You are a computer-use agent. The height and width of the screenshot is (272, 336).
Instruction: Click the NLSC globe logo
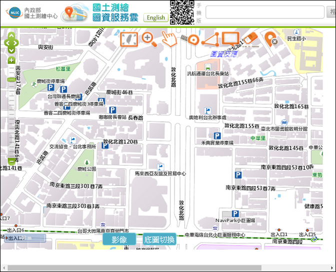(x=14, y=13)
